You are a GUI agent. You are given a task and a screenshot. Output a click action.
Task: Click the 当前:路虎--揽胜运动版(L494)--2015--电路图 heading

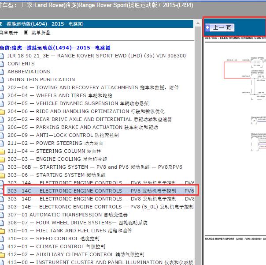[x=55, y=48]
